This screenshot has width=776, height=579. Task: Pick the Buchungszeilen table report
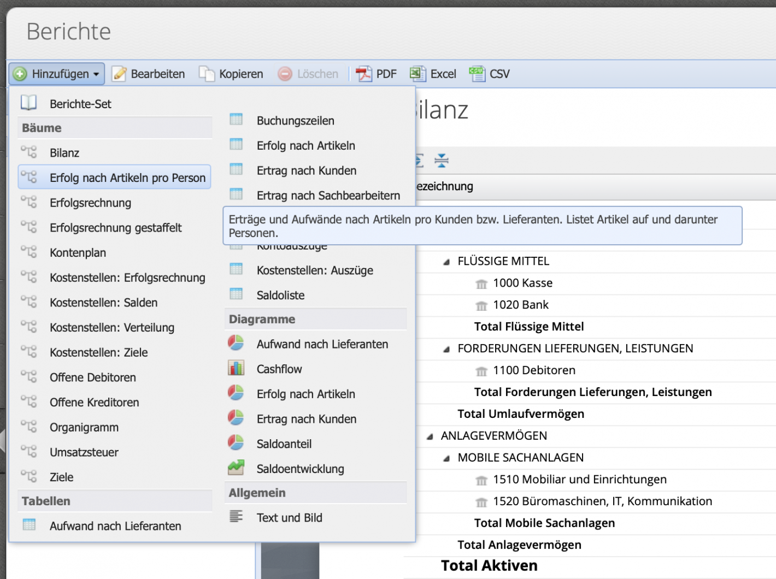point(295,120)
